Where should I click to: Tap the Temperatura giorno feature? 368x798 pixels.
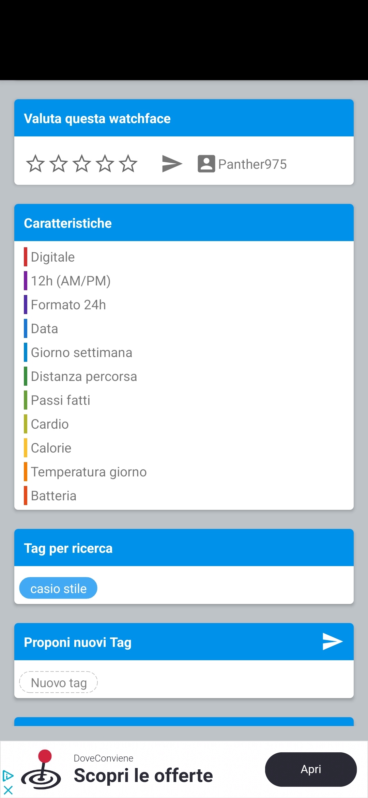tap(89, 472)
